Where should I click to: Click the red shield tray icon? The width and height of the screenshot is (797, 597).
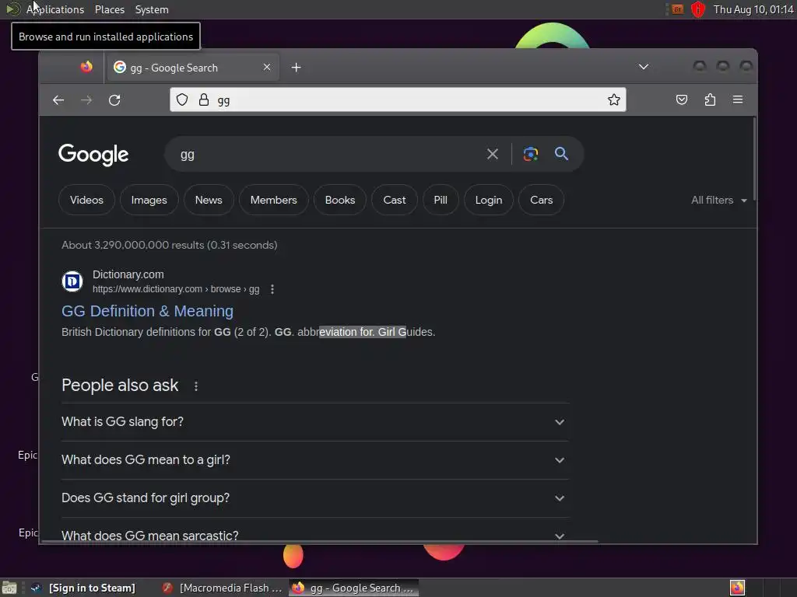pos(698,9)
